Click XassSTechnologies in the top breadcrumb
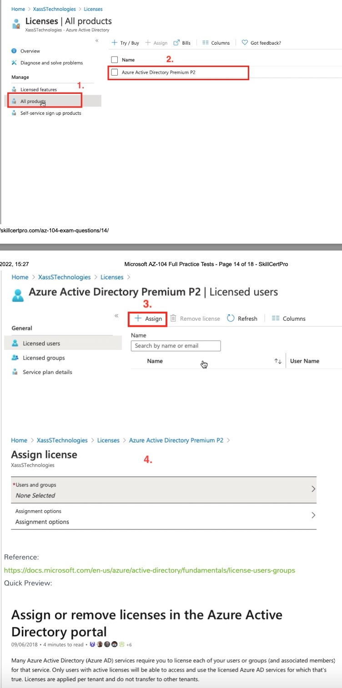This screenshot has width=342, height=688. tap(55, 9)
